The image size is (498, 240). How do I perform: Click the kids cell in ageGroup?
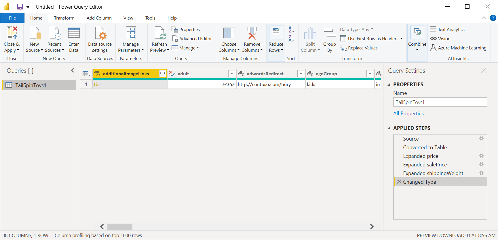(x=340, y=85)
